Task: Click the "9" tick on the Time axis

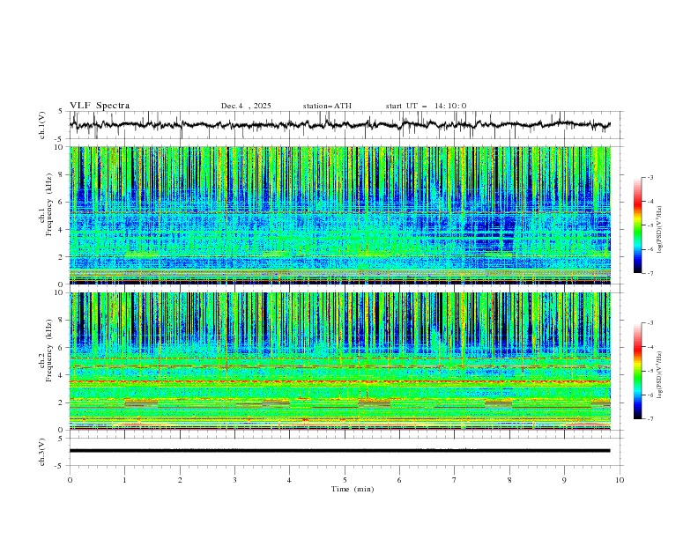Action: click(564, 480)
